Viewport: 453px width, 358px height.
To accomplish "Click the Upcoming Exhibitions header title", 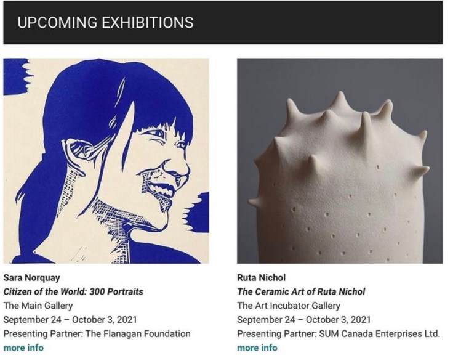I will tap(105, 23).
